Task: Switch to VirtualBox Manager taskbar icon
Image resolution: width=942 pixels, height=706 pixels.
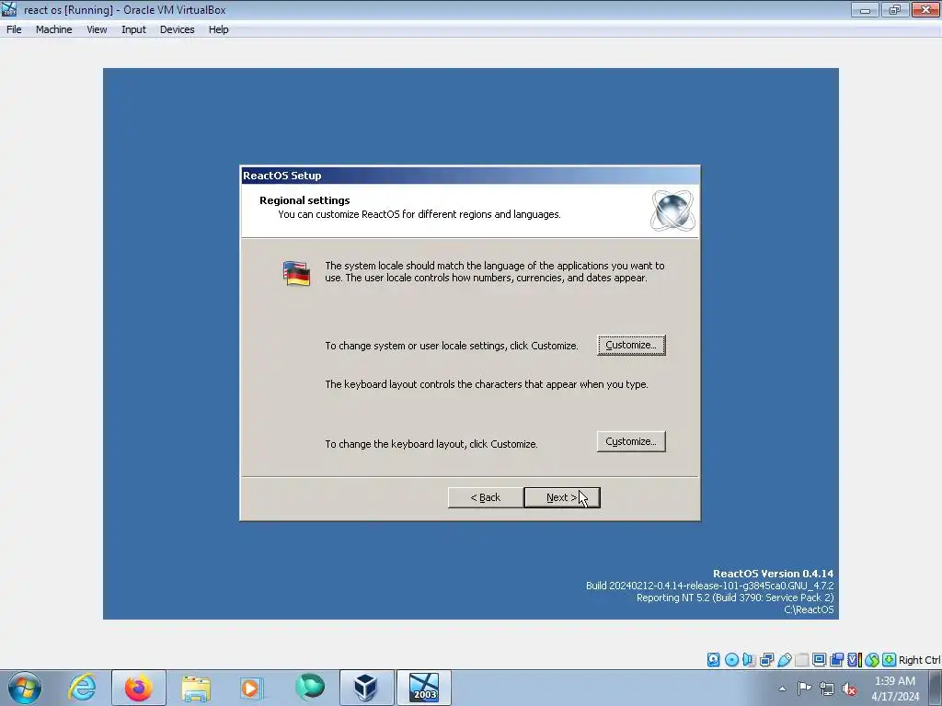Action: pos(366,688)
